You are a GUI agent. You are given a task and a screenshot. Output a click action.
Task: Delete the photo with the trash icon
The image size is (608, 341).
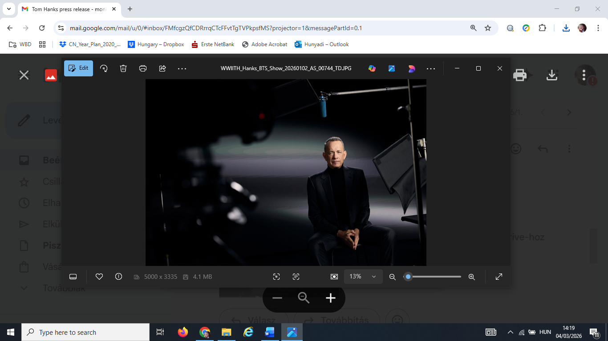(123, 68)
